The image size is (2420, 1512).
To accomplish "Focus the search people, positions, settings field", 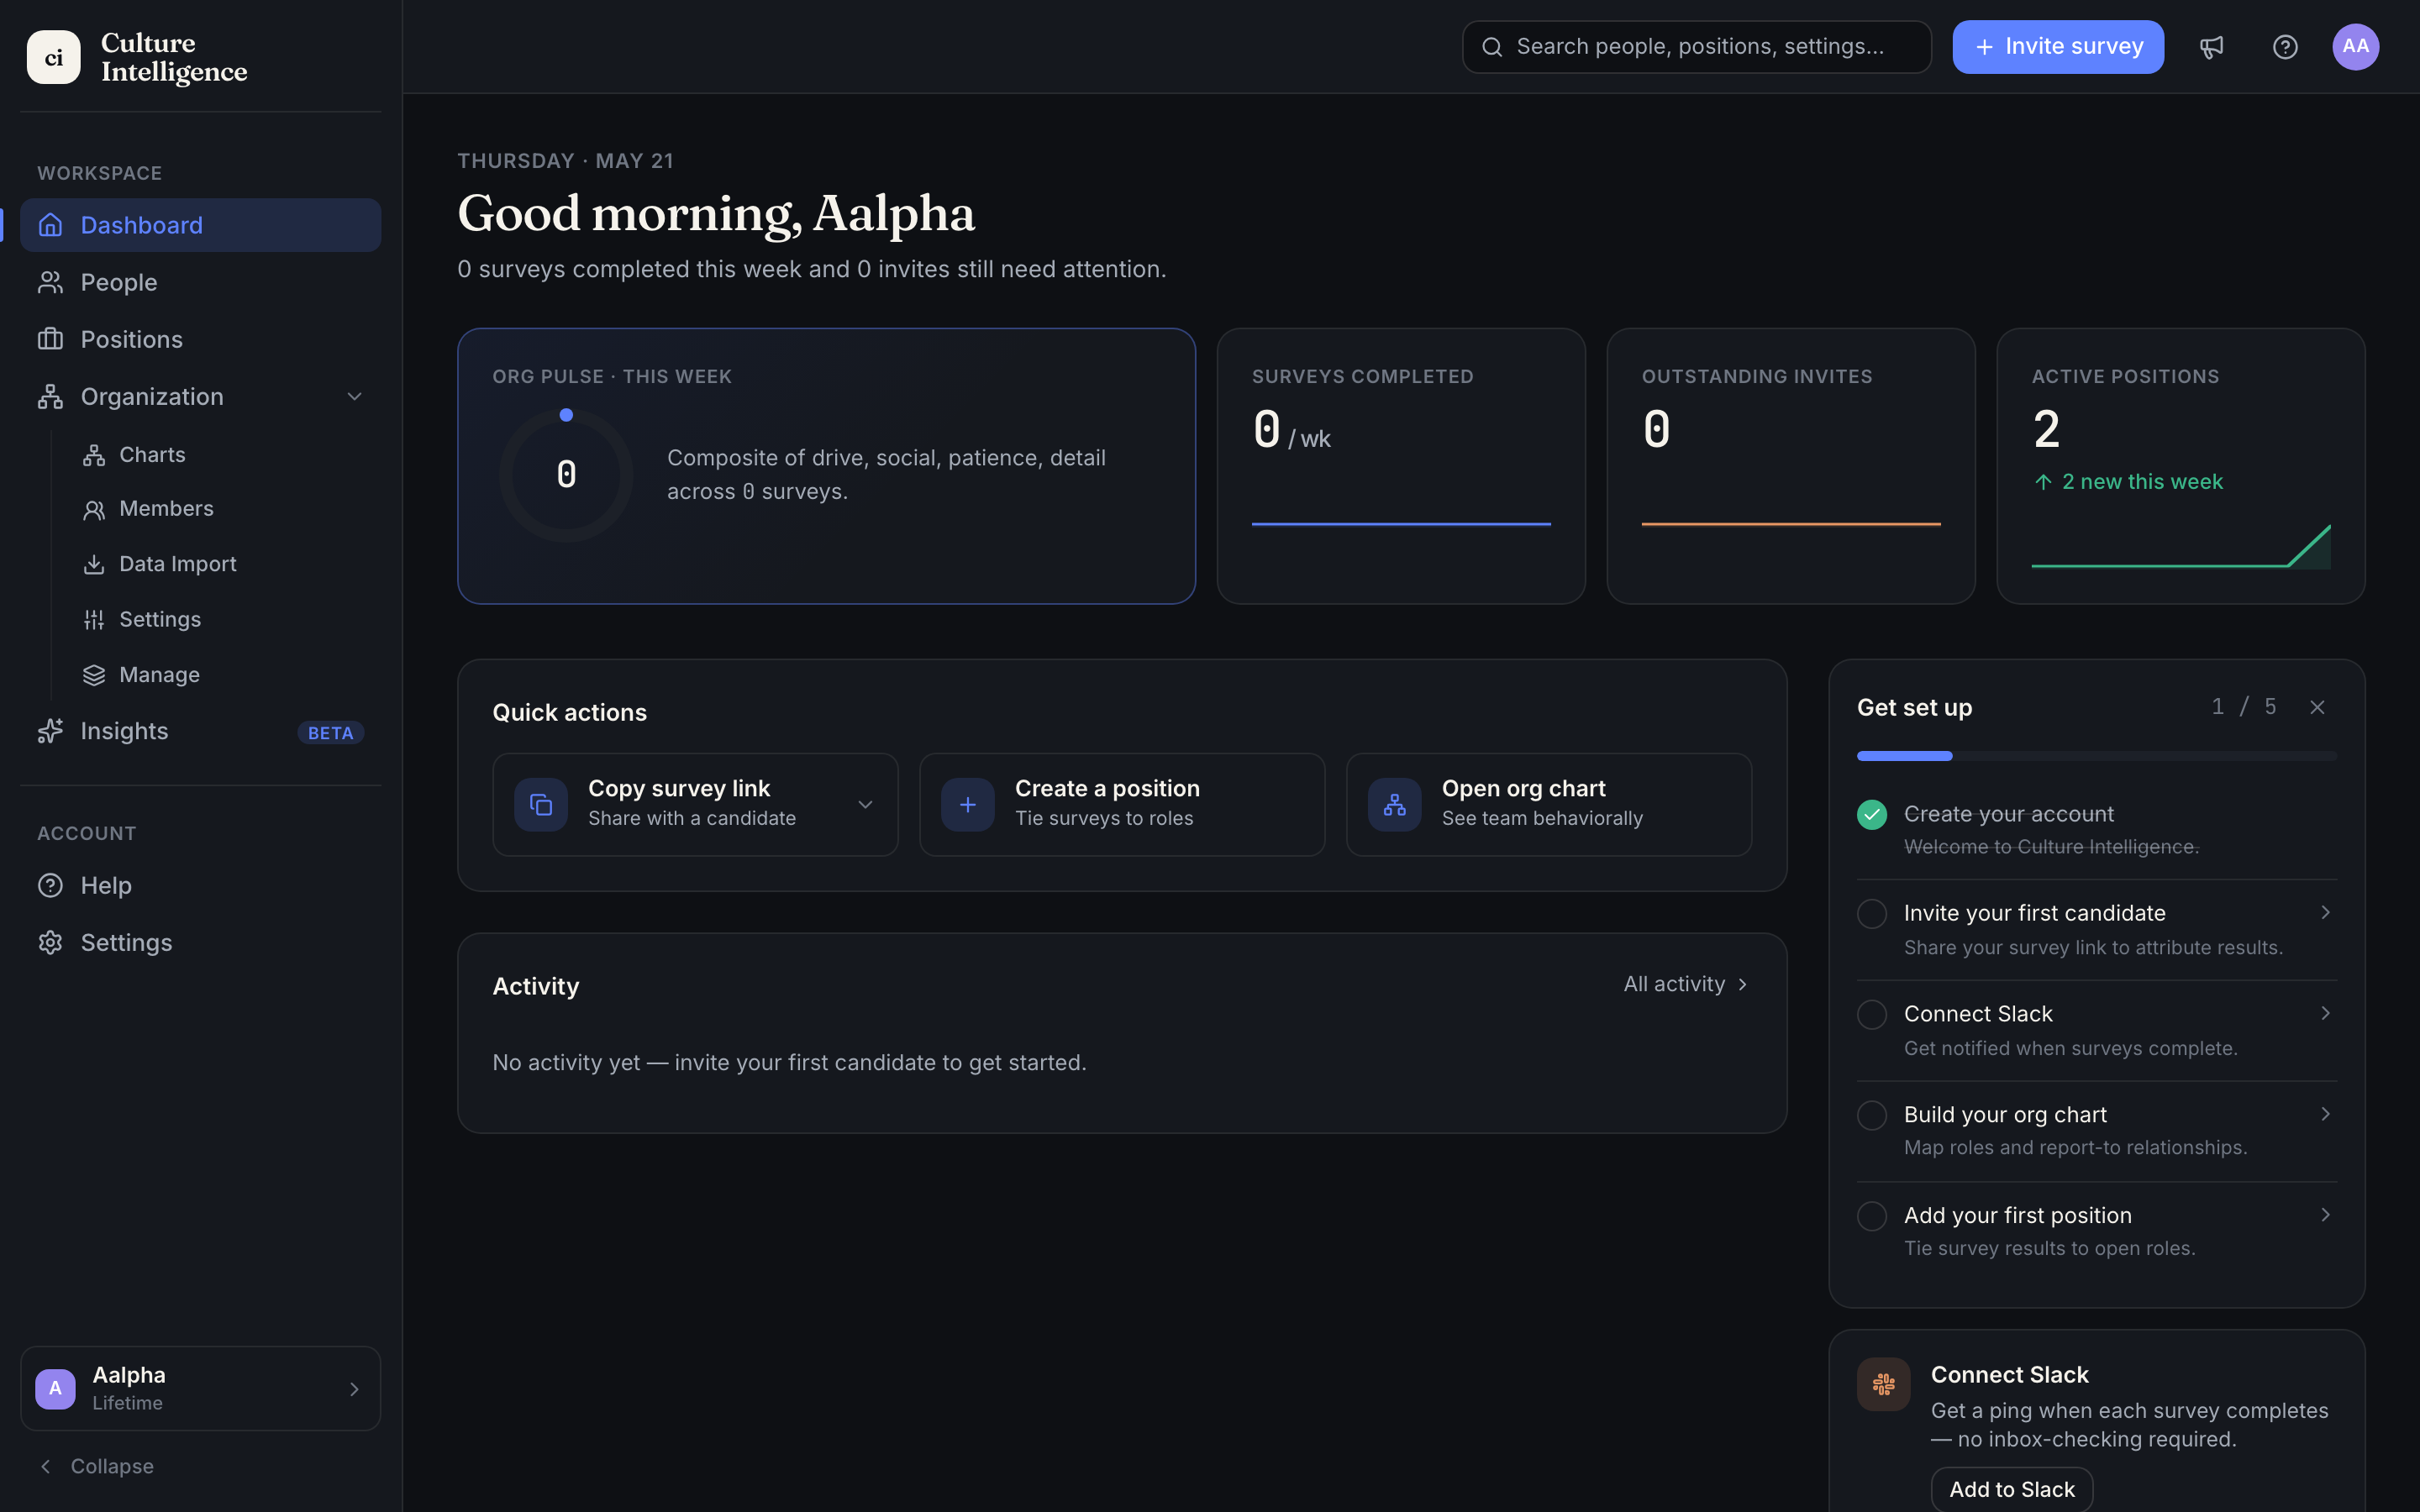I will (x=1696, y=47).
